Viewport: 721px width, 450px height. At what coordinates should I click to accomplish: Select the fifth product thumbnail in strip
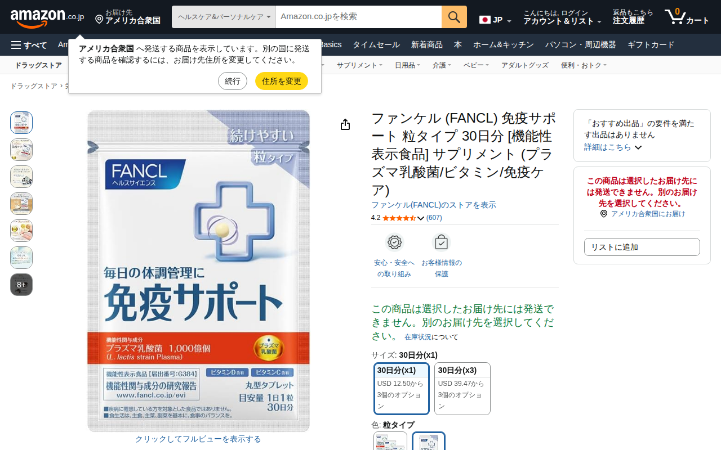pos(21,231)
